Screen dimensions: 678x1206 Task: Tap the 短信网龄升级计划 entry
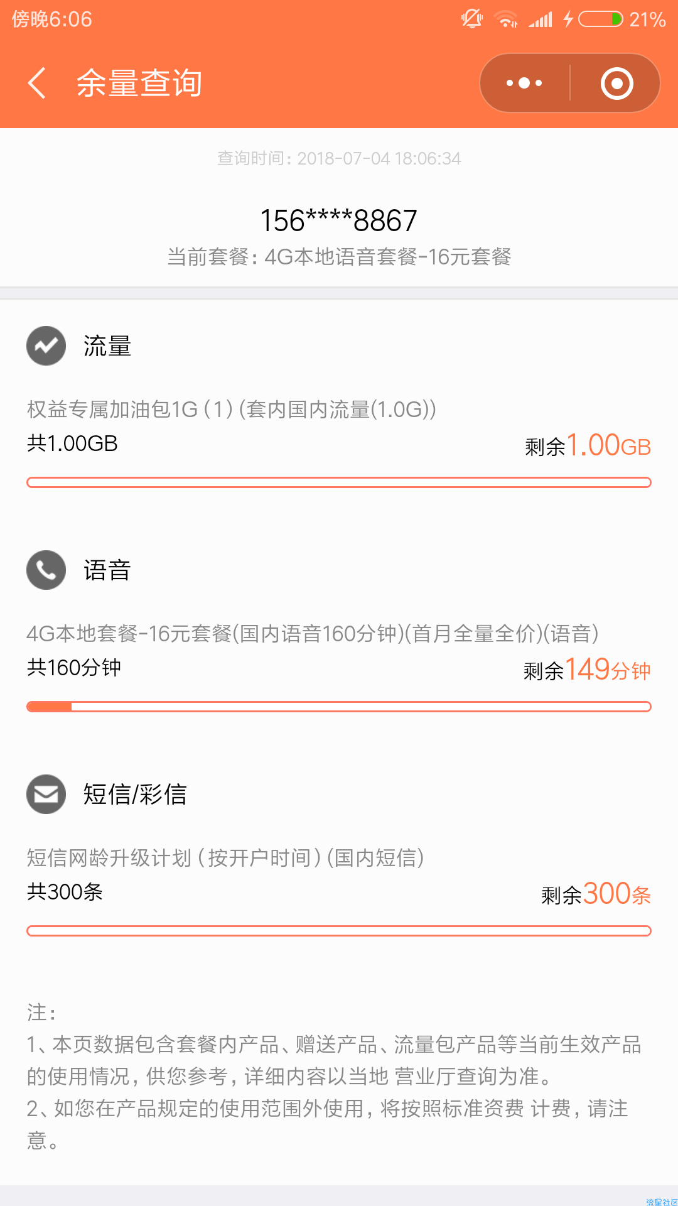pyautogui.click(x=225, y=857)
